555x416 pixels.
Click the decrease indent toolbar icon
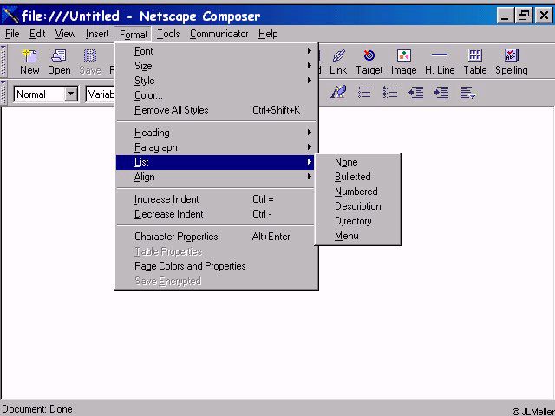tap(416, 93)
